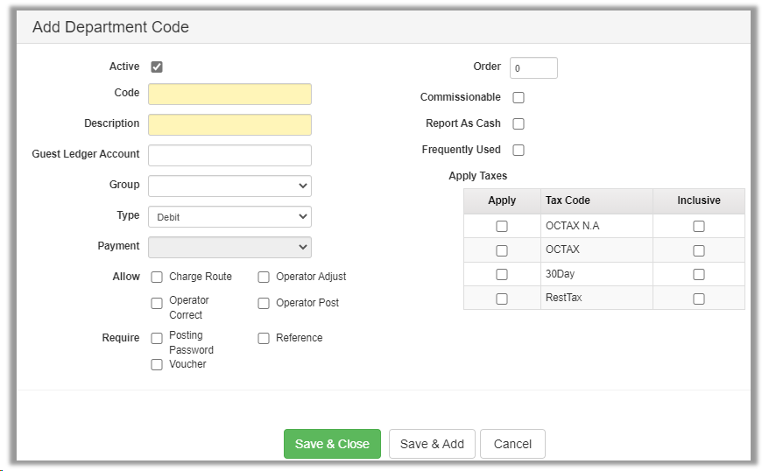Click the Order number field
Screen dimensions: 762x471
tap(533, 68)
